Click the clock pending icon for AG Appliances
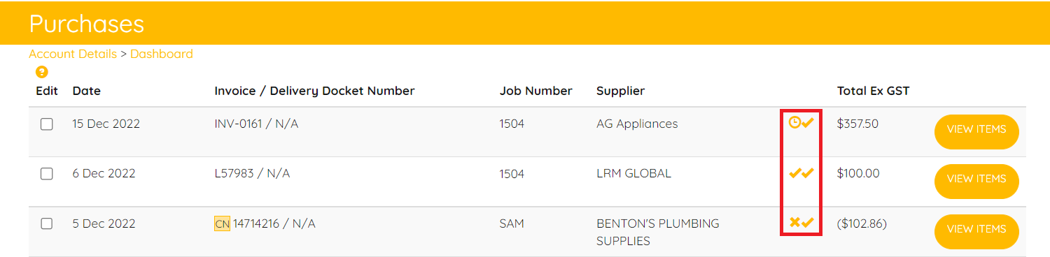The image size is (1050, 257). coord(794,122)
